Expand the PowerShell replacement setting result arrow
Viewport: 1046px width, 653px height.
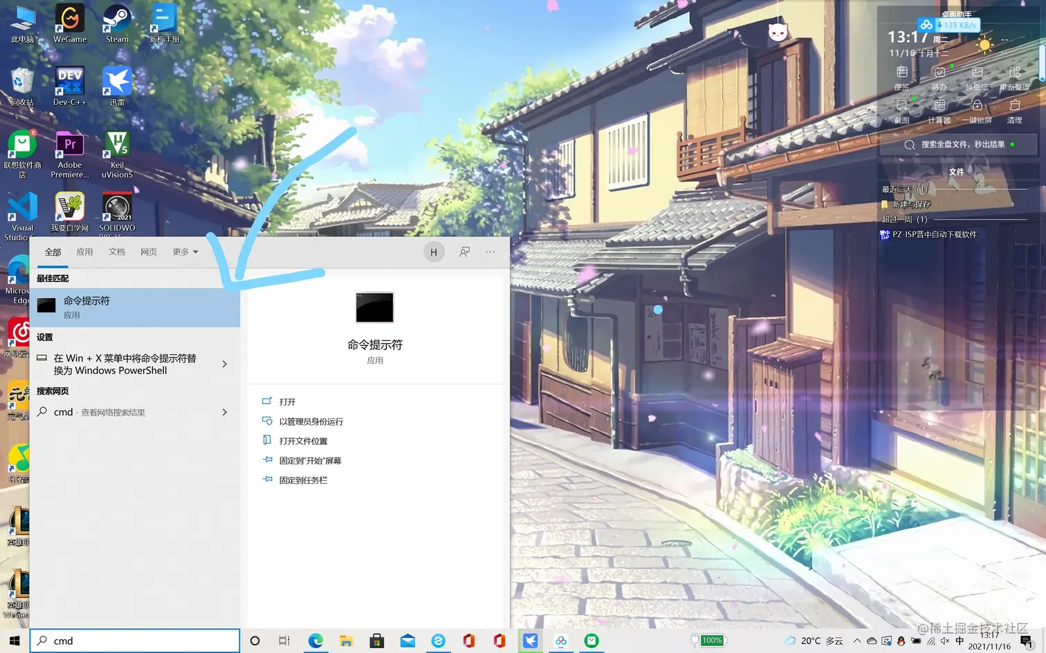coord(225,364)
